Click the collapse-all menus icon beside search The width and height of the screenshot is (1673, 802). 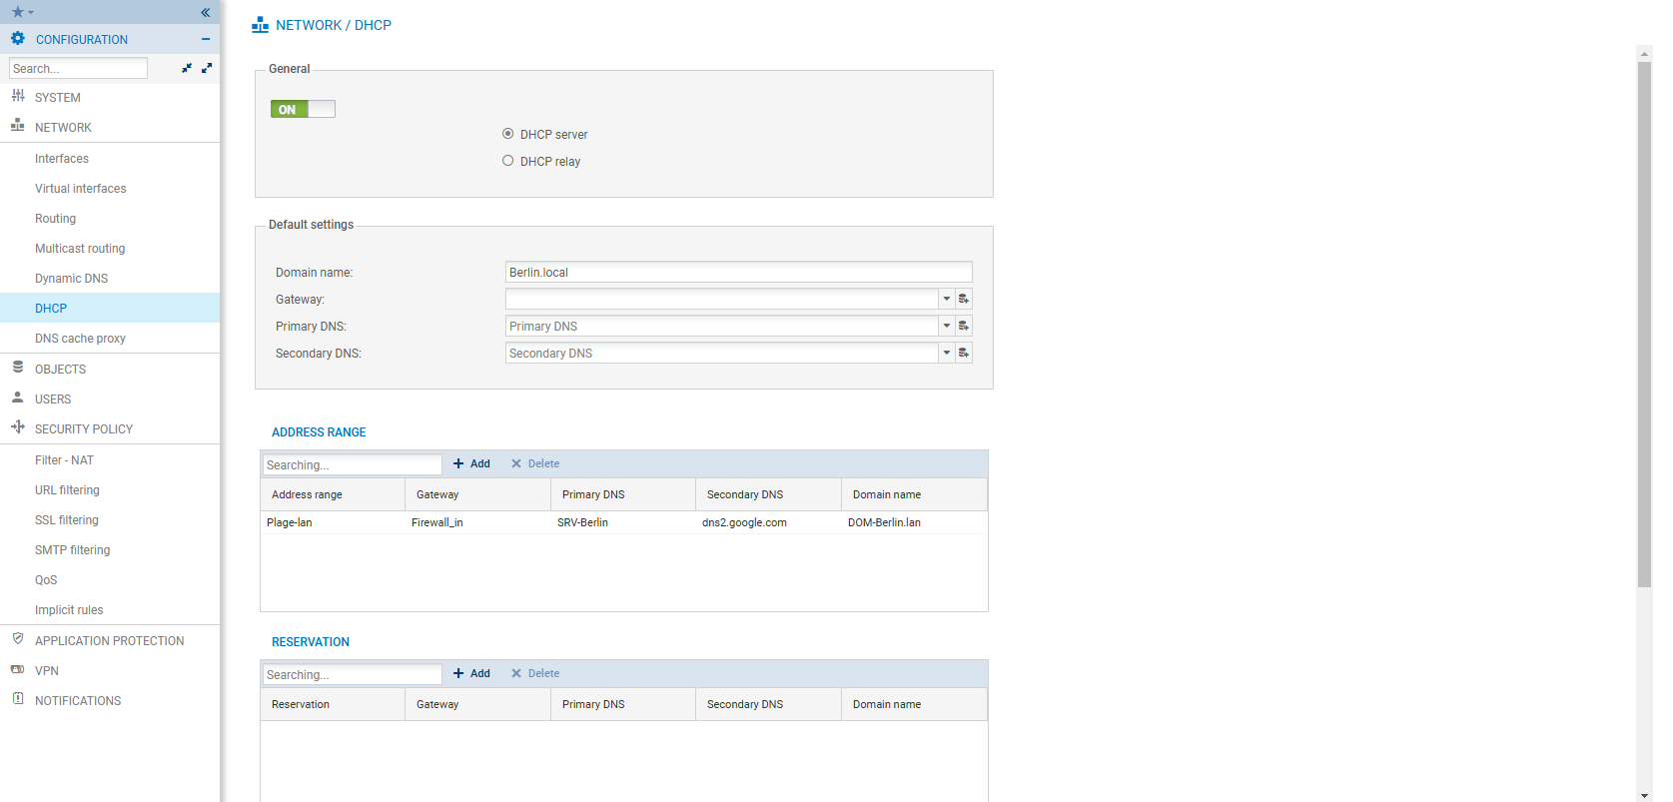[187, 68]
